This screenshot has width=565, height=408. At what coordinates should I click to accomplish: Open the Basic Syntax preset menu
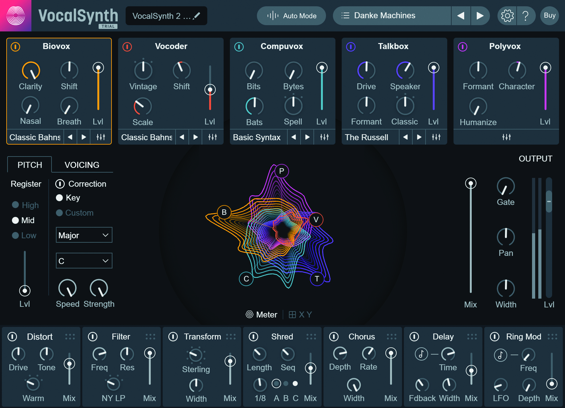pos(258,137)
